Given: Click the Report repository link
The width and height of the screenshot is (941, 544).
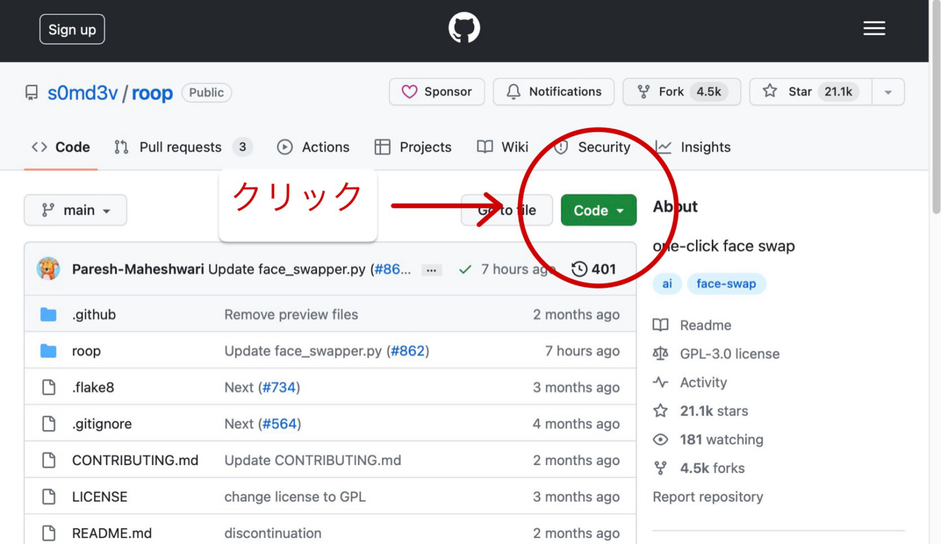Looking at the screenshot, I should (708, 497).
